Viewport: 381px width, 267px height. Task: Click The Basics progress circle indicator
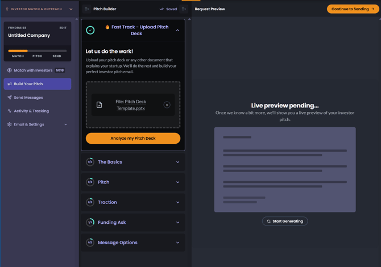click(x=90, y=162)
